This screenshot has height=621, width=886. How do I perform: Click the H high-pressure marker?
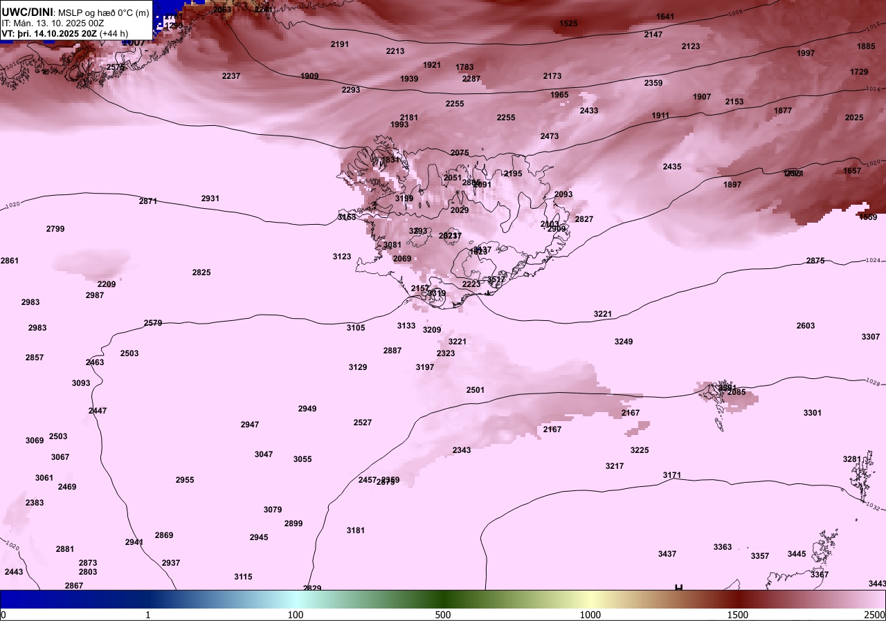pos(679,587)
